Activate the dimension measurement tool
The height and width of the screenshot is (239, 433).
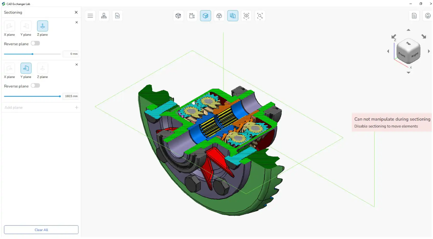(x=192, y=16)
